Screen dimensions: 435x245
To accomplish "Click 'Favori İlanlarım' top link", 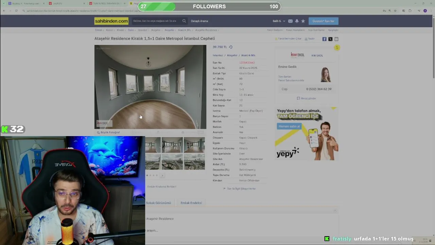I will point(275,30).
